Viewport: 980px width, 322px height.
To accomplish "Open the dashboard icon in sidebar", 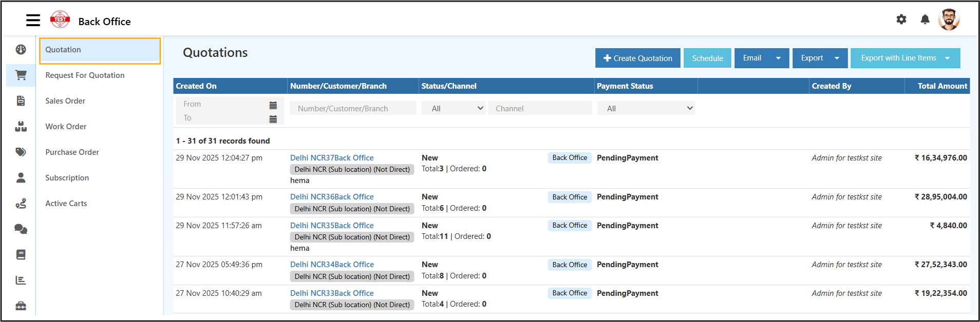I will coord(21,50).
